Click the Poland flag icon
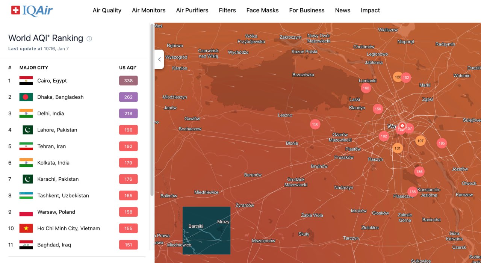This screenshot has height=263, width=481. tap(26, 212)
